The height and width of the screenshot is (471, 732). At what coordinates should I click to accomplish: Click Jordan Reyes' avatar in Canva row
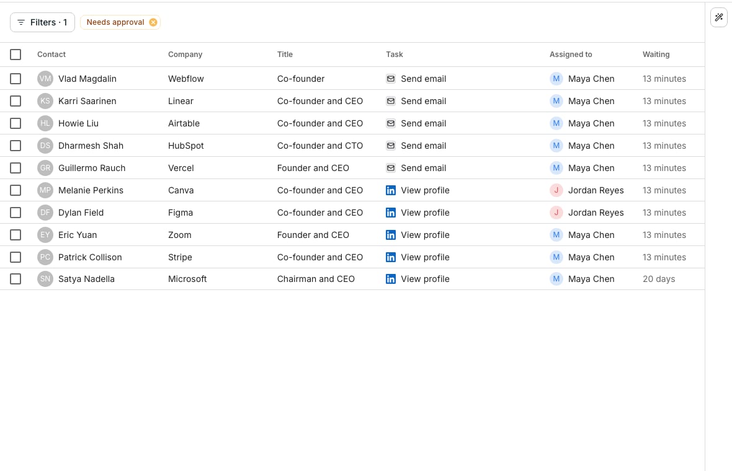(x=556, y=190)
